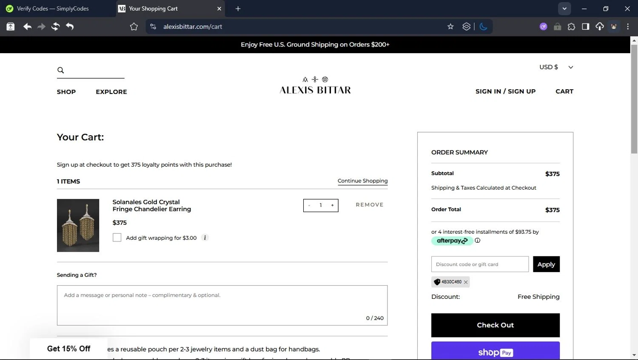Click the gift message text area
This screenshot has height=360, width=638.
[222, 305]
